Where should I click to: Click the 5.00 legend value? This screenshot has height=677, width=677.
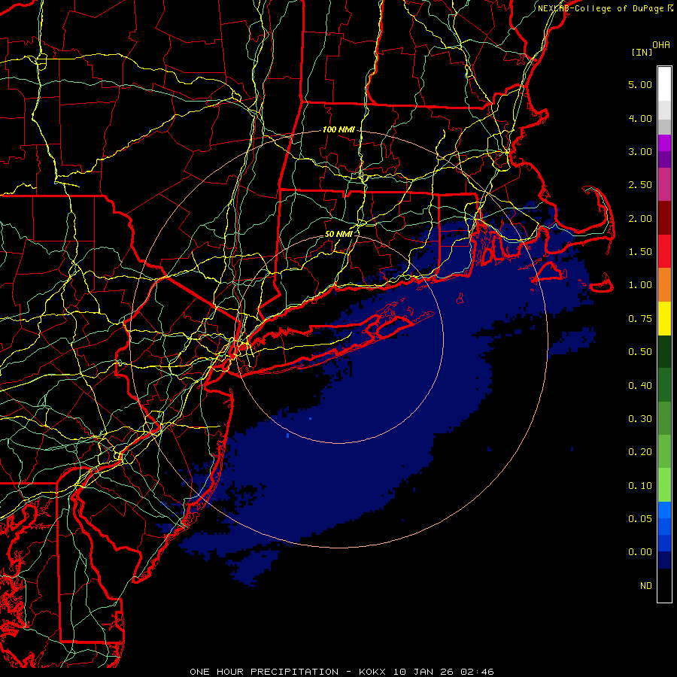point(640,84)
